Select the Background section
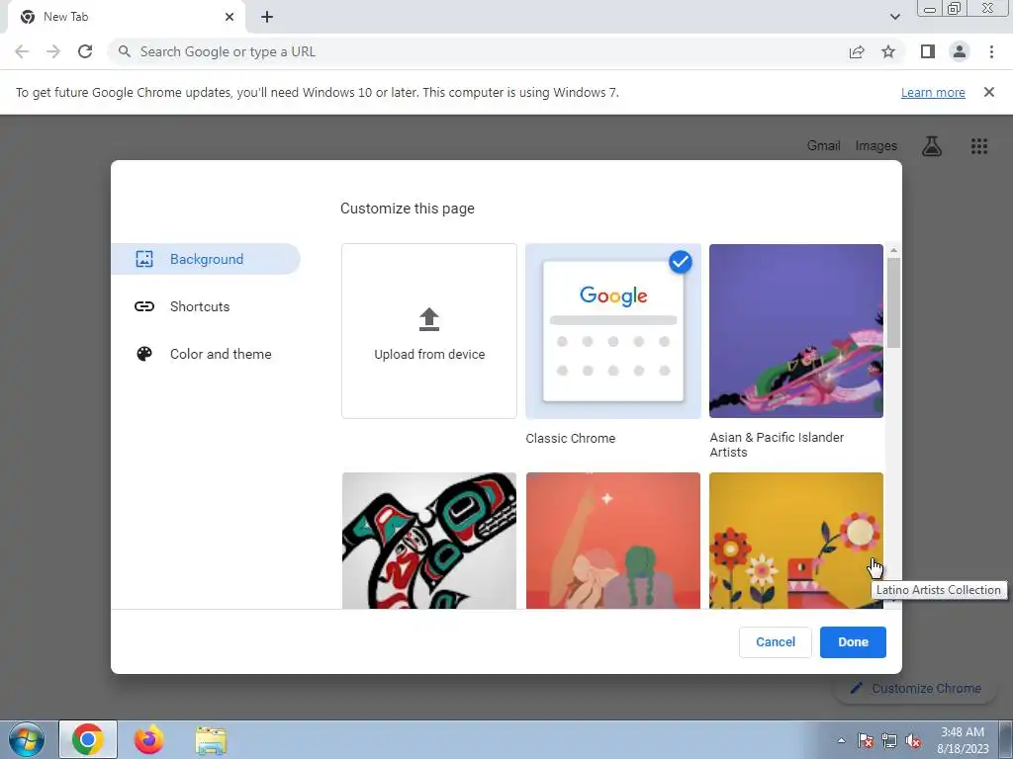Viewport: 1013px width, 759px height. [206, 259]
